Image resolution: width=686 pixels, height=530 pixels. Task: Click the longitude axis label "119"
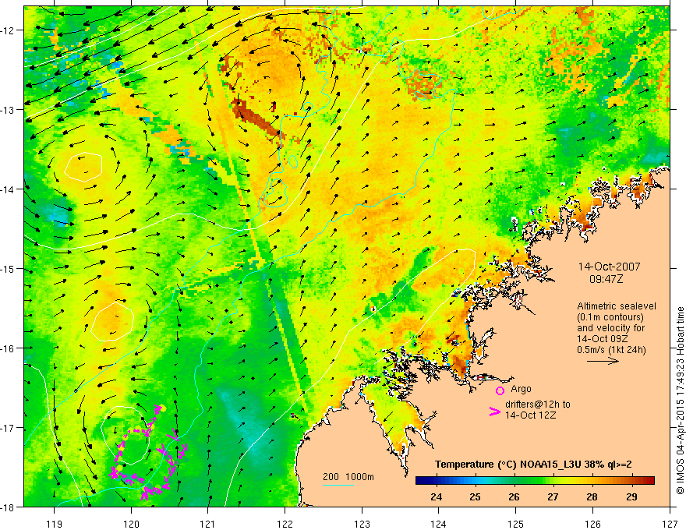click(x=55, y=524)
